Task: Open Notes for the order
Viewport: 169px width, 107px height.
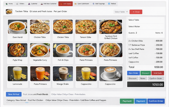Action: pyautogui.click(x=143, y=79)
